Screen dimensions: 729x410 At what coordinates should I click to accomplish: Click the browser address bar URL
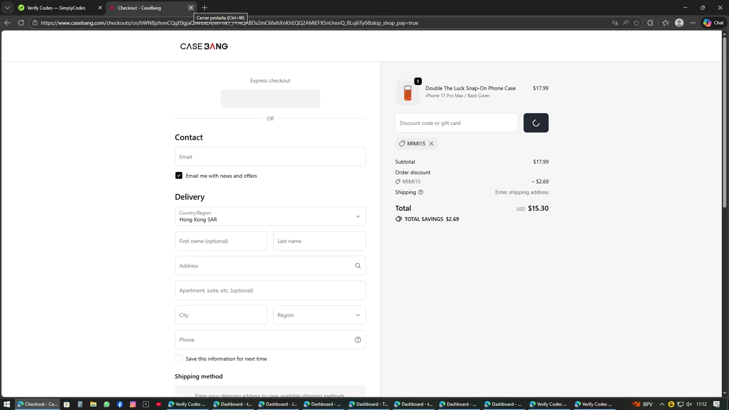point(229,23)
